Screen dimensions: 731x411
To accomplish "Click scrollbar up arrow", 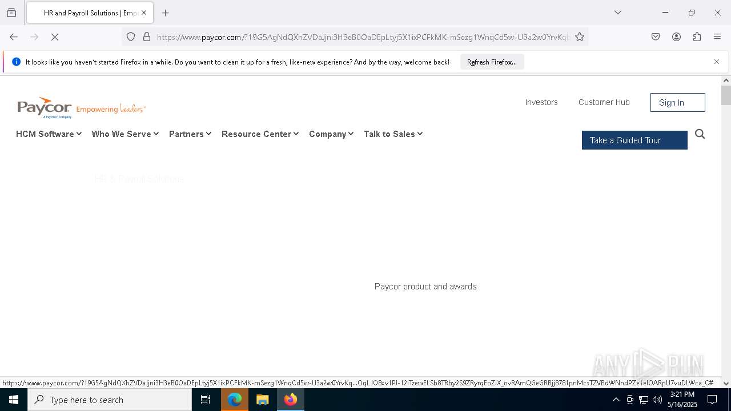I will click(x=726, y=80).
